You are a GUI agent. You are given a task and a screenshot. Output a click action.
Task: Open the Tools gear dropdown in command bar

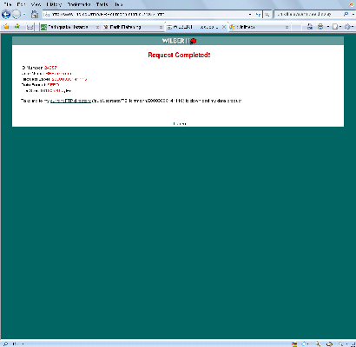(349, 27)
